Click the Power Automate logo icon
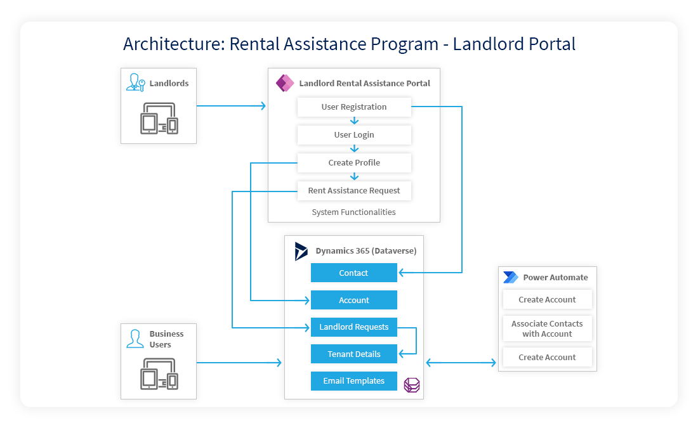Screen dimensions: 698x428 511,277
